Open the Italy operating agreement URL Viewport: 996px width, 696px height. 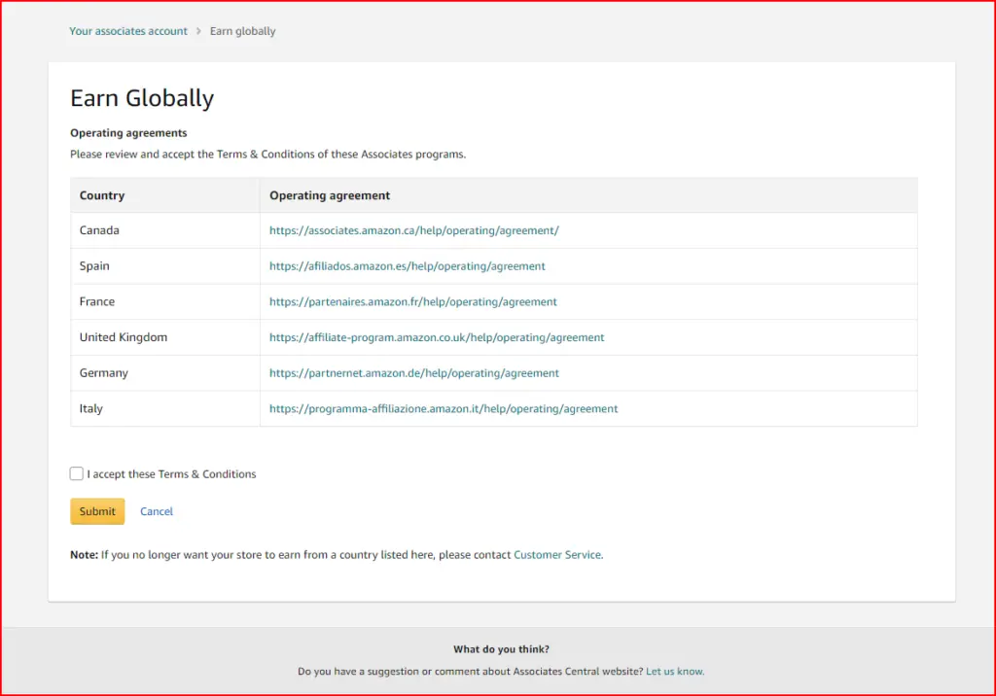tap(444, 408)
